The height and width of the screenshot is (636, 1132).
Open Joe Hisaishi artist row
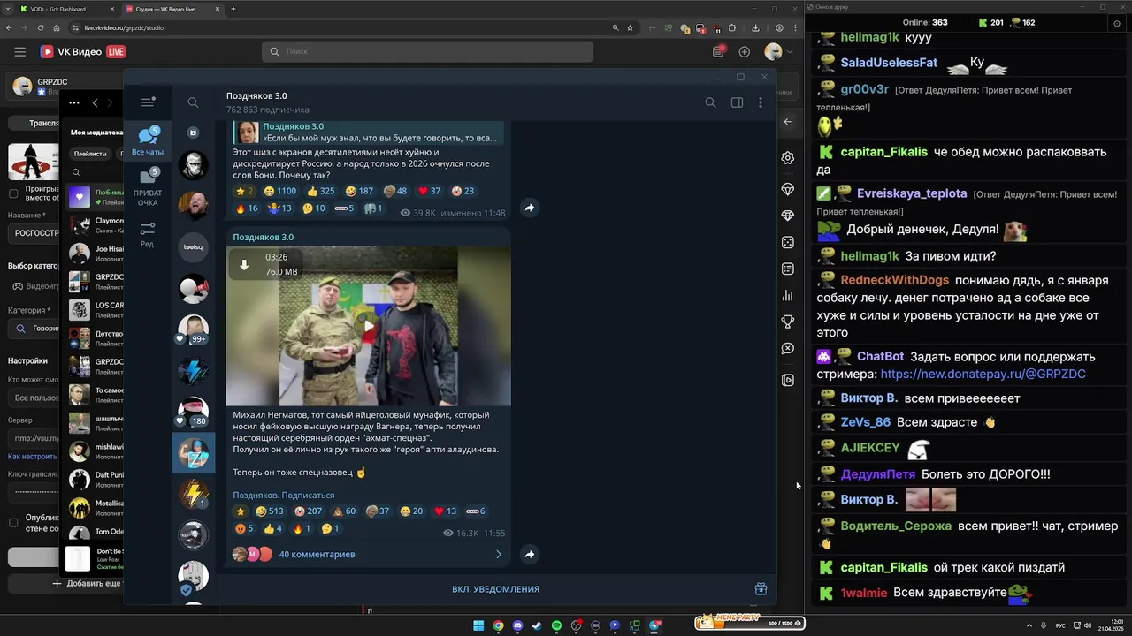(x=96, y=254)
